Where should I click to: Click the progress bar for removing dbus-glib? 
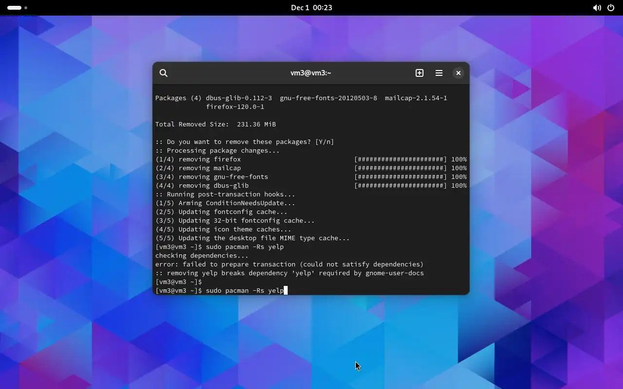click(x=401, y=186)
